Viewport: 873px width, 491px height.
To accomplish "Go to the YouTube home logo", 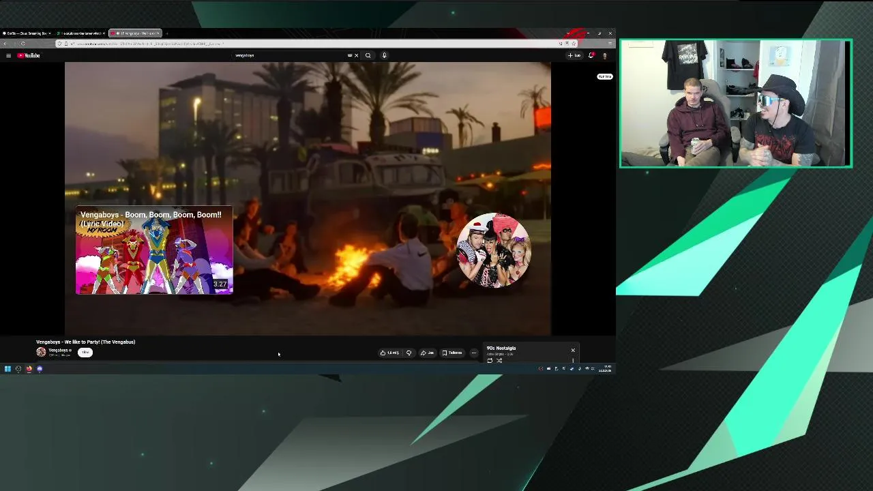I will click(x=29, y=55).
